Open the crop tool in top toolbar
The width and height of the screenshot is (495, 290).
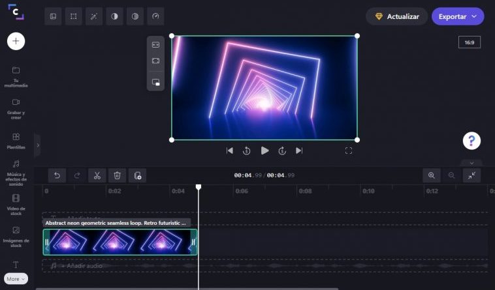point(73,16)
